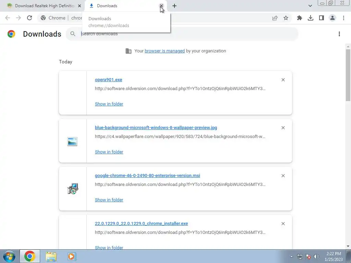This screenshot has width=351, height=263.
Task: Show the wallpaper jpg in folder
Action: click(x=109, y=152)
